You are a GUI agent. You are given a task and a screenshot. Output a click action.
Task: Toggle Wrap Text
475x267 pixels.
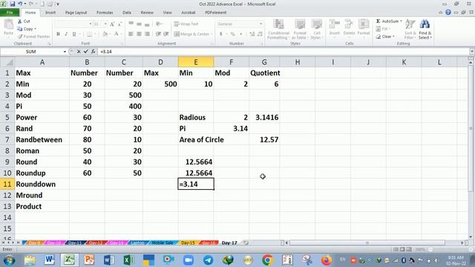[186, 24]
